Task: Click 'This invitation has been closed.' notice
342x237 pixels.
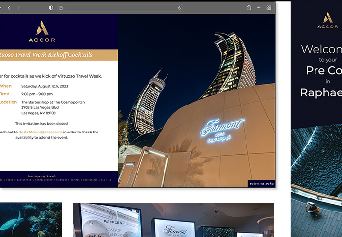Action: [41, 123]
